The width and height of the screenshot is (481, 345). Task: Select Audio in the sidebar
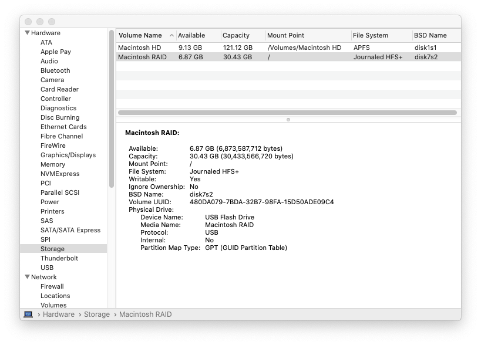(49, 61)
